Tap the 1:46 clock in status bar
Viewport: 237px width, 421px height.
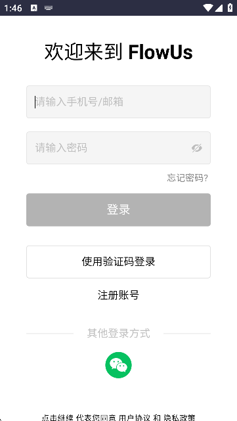point(13,8)
